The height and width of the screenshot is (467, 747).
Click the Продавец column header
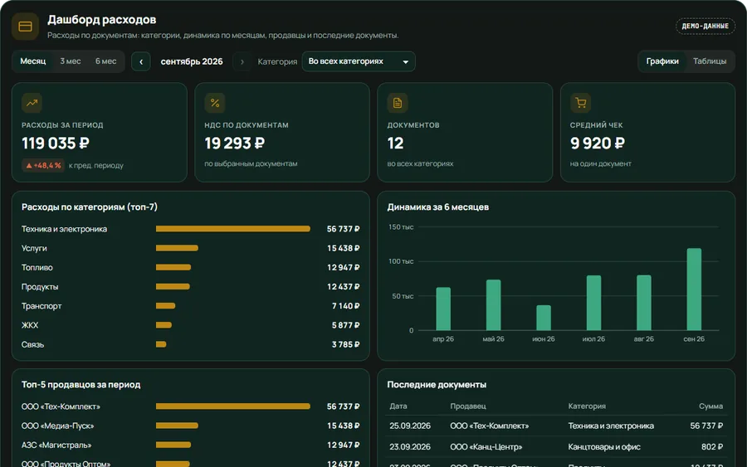click(468, 406)
